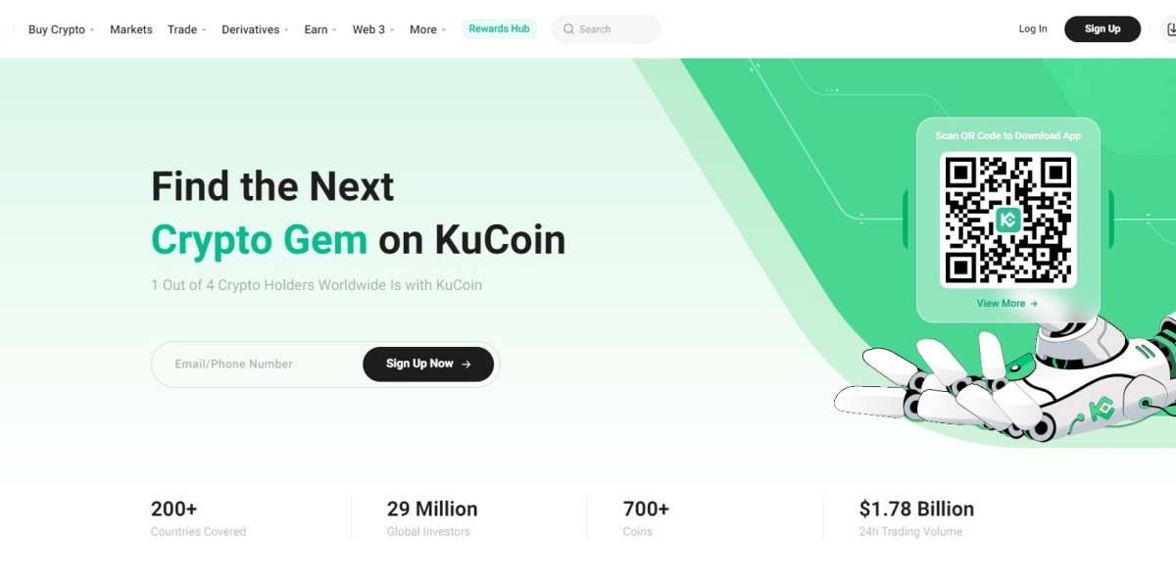Click the left green carousel handle
The height and width of the screenshot is (588, 1176).
pyautogui.click(x=905, y=219)
